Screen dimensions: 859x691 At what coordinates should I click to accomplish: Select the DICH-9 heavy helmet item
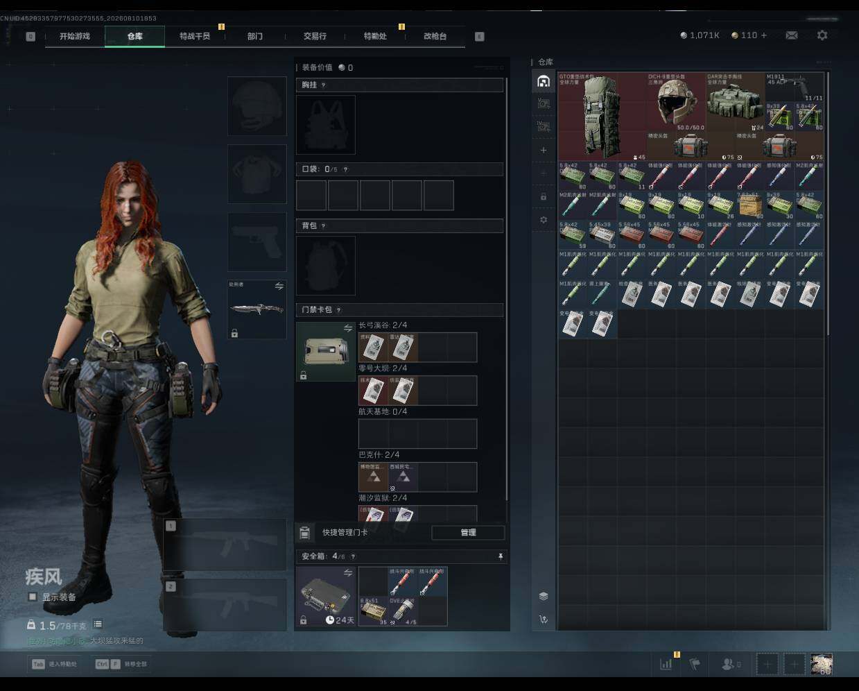coord(676,102)
